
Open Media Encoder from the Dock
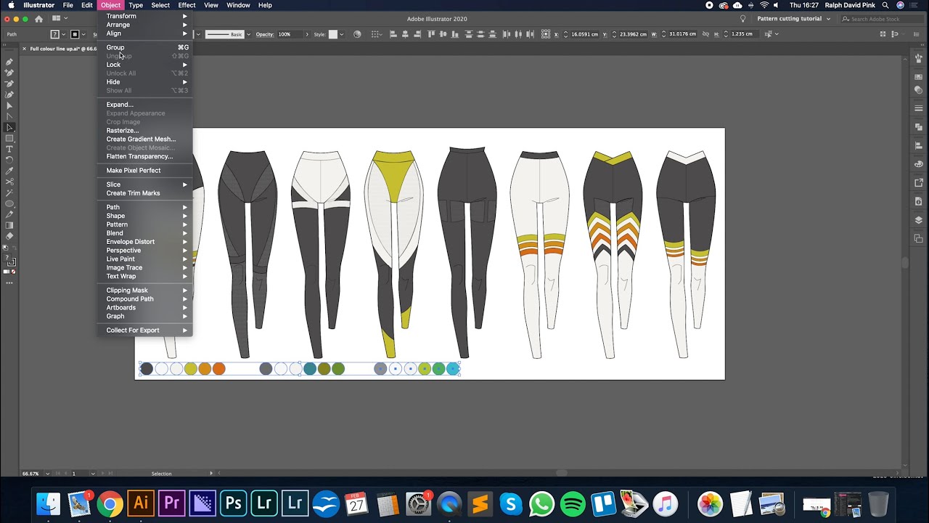tap(202, 503)
